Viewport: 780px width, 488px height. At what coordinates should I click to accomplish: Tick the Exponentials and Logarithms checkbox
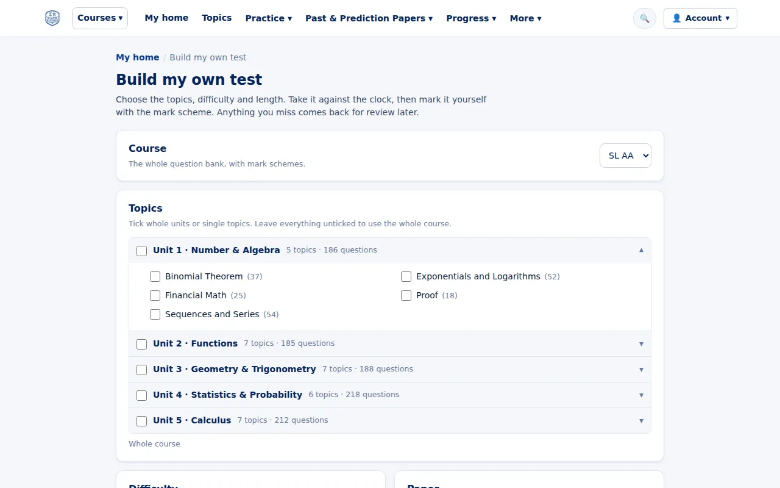406,277
